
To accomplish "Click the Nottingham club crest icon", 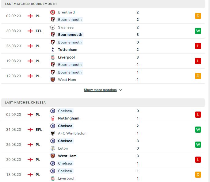I will [53, 118].
